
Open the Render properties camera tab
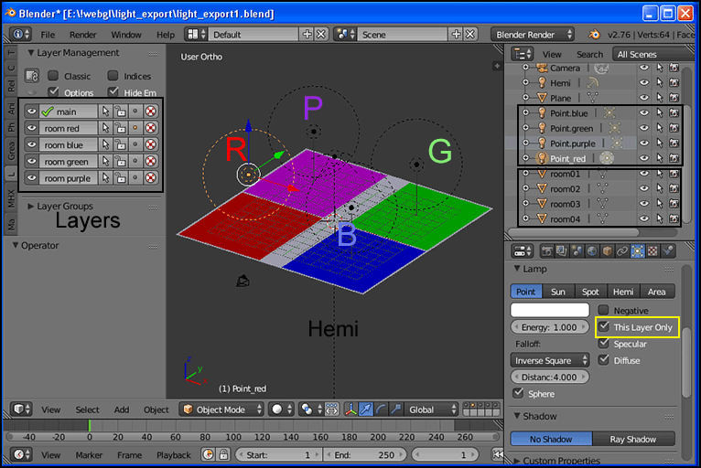(x=546, y=251)
